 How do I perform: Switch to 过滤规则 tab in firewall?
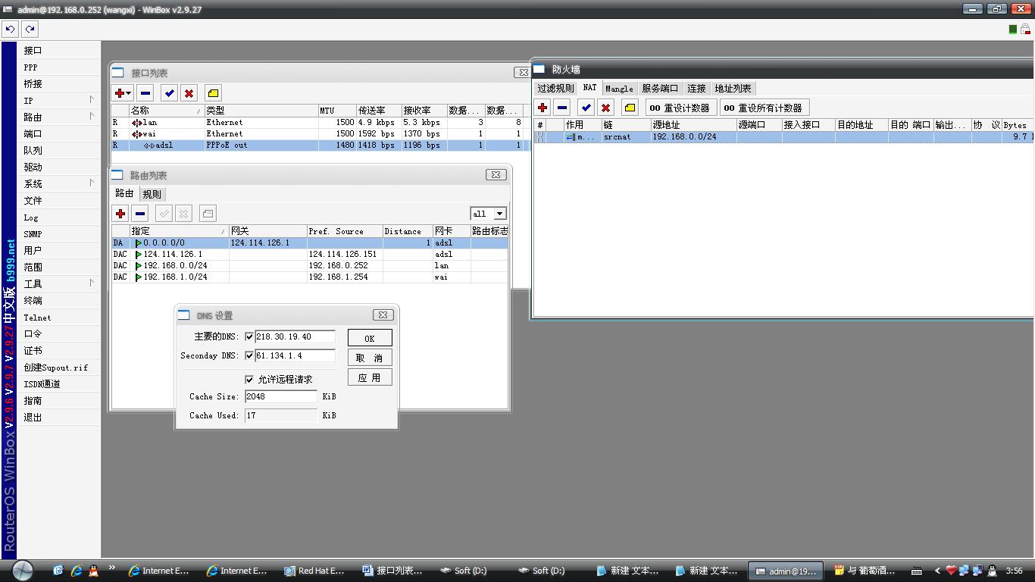(556, 89)
